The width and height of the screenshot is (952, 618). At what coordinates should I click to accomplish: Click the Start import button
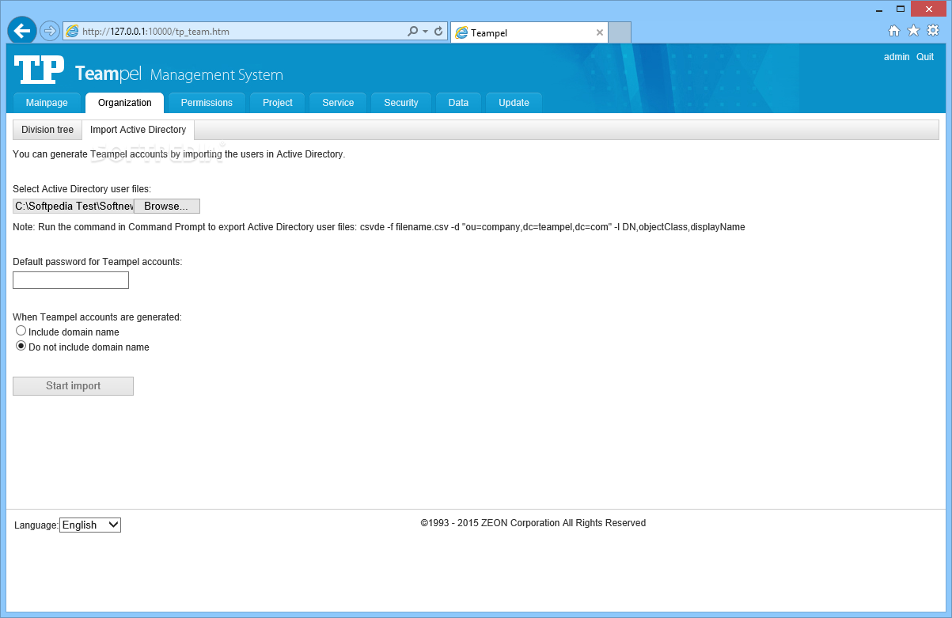pyautogui.click(x=73, y=386)
